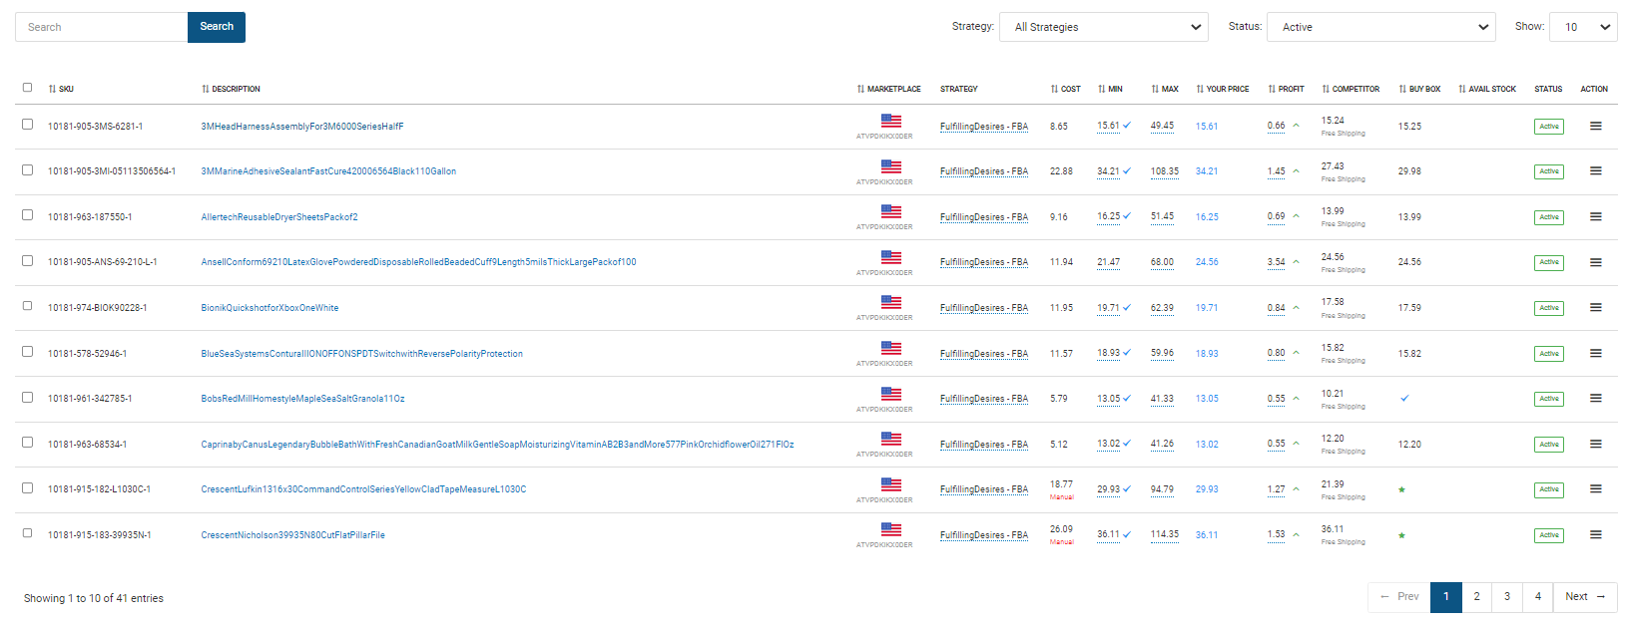1629x627 pixels.
Task: Focus the Search input field
Action: click(x=101, y=27)
